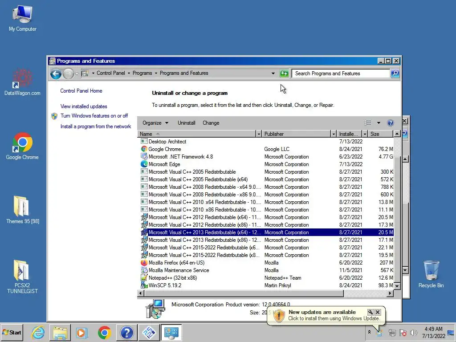Open the file explorer taskbar icon
Screen dimensions: 456x342
(60, 332)
